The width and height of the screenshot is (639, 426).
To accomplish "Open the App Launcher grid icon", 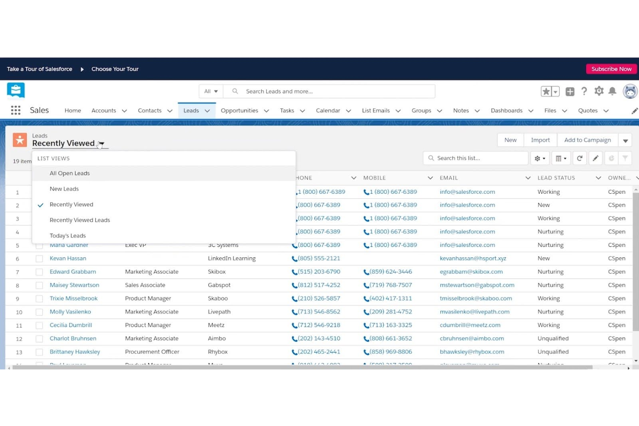I will click(16, 110).
